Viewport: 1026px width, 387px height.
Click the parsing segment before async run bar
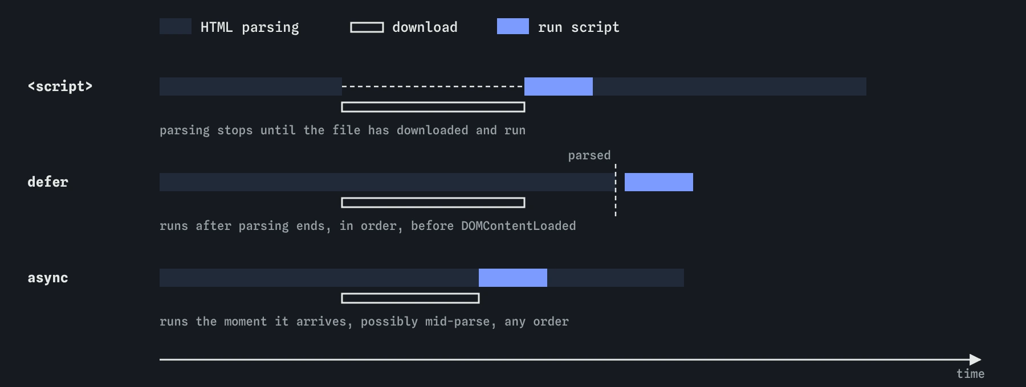319,278
